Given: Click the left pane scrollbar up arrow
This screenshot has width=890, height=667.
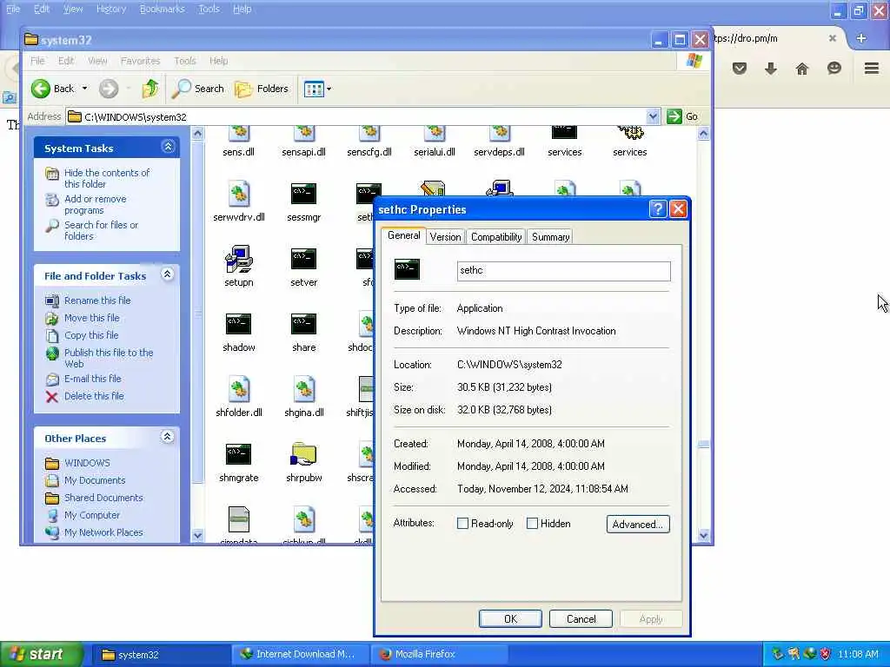Looking at the screenshot, I should click(x=197, y=134).
